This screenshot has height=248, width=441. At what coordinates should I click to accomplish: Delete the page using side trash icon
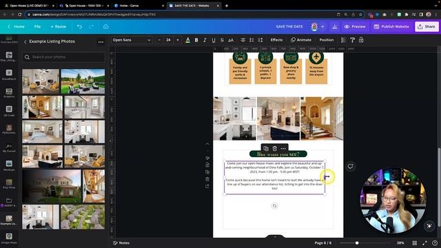click(x=207, y=179)
